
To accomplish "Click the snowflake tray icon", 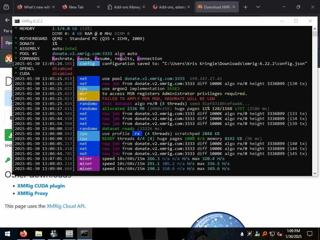I will pyautogui.click(x=249, y=234).
